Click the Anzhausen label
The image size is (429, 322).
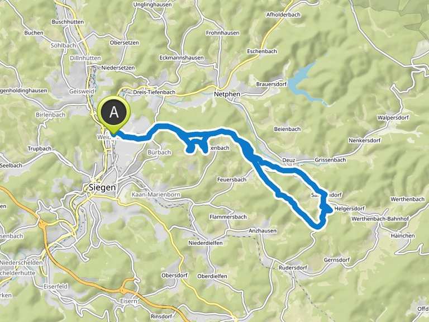pos(263,231)
